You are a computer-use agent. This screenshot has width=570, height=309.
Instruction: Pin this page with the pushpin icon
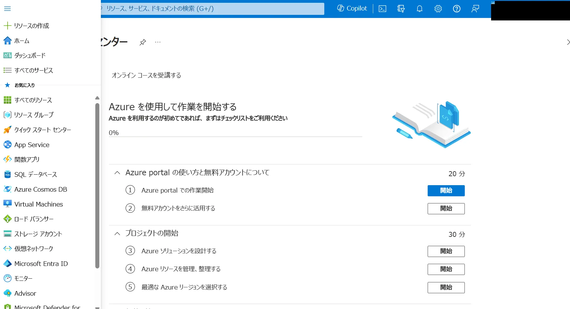pyautogui.click(x=143, y=42)
